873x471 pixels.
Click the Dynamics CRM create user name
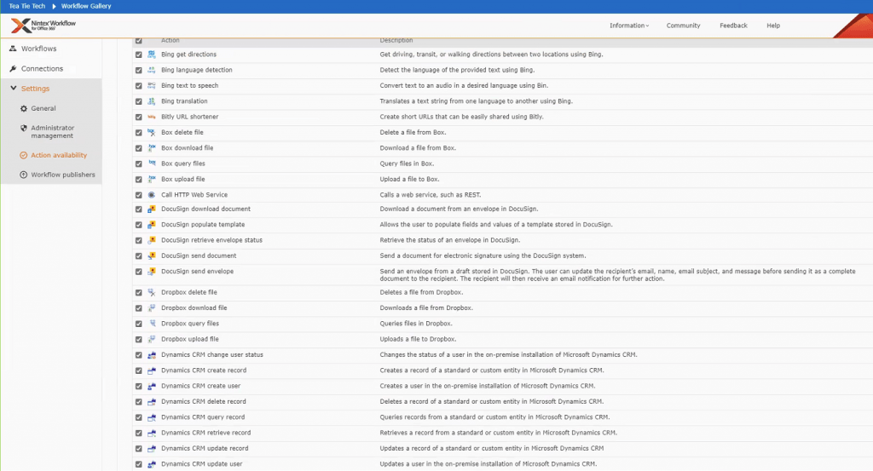click(200, 386)
